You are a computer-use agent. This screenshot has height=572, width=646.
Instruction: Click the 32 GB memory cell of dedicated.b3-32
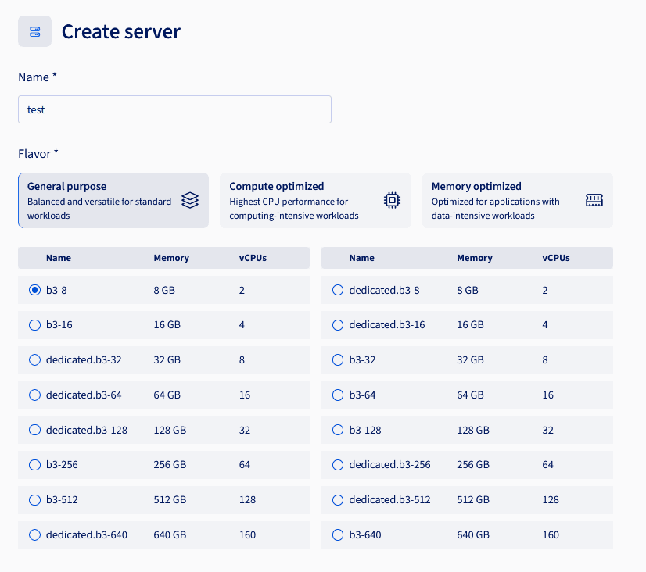[x=167, y=359]
